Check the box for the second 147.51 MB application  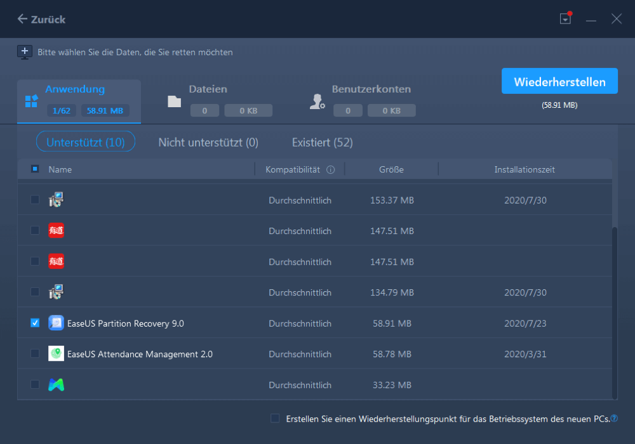coord(35,261)
